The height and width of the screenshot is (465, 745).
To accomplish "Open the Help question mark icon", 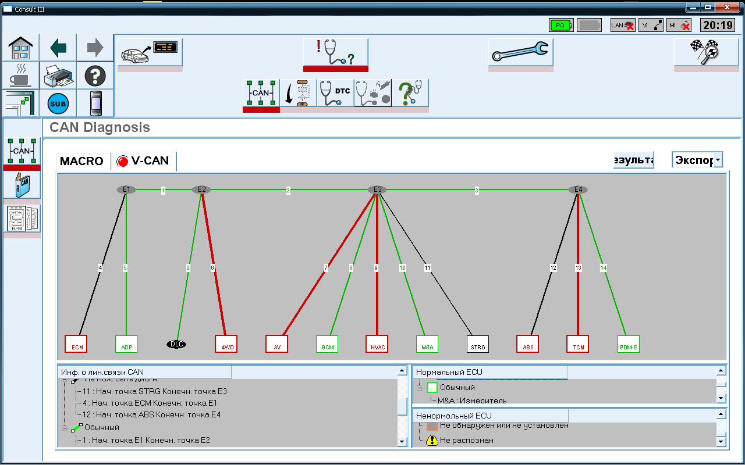I will click(95, 76).
